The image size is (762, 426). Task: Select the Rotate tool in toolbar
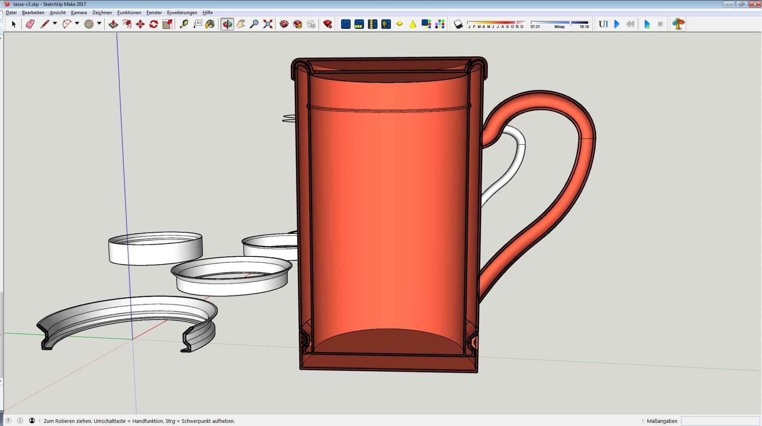tap(154, 24)
